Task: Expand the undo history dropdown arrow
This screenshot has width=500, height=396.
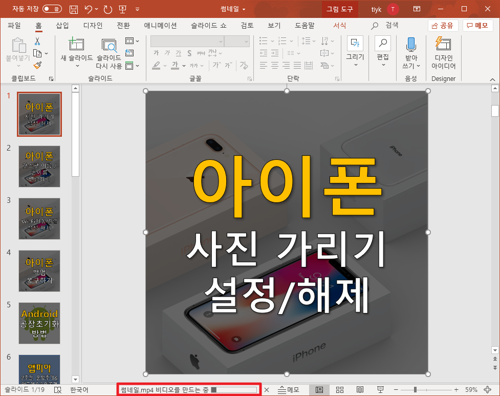Action: pyautogui.click(x=97, y=9)
